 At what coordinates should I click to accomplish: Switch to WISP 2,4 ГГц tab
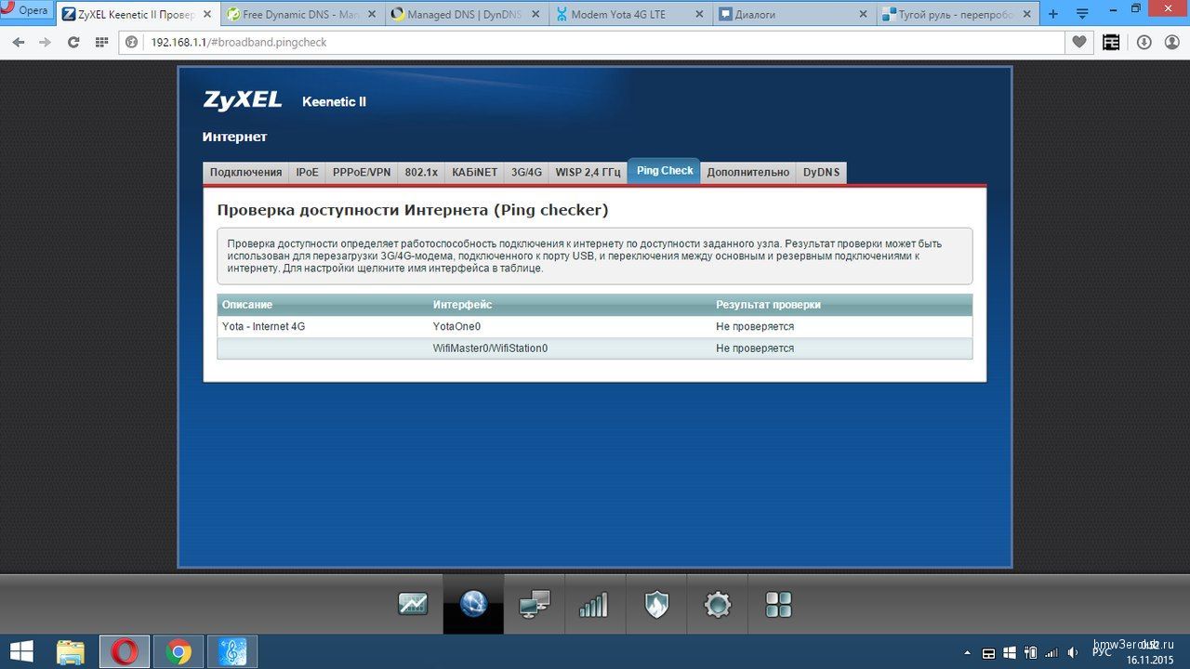[x=588, y=172]
